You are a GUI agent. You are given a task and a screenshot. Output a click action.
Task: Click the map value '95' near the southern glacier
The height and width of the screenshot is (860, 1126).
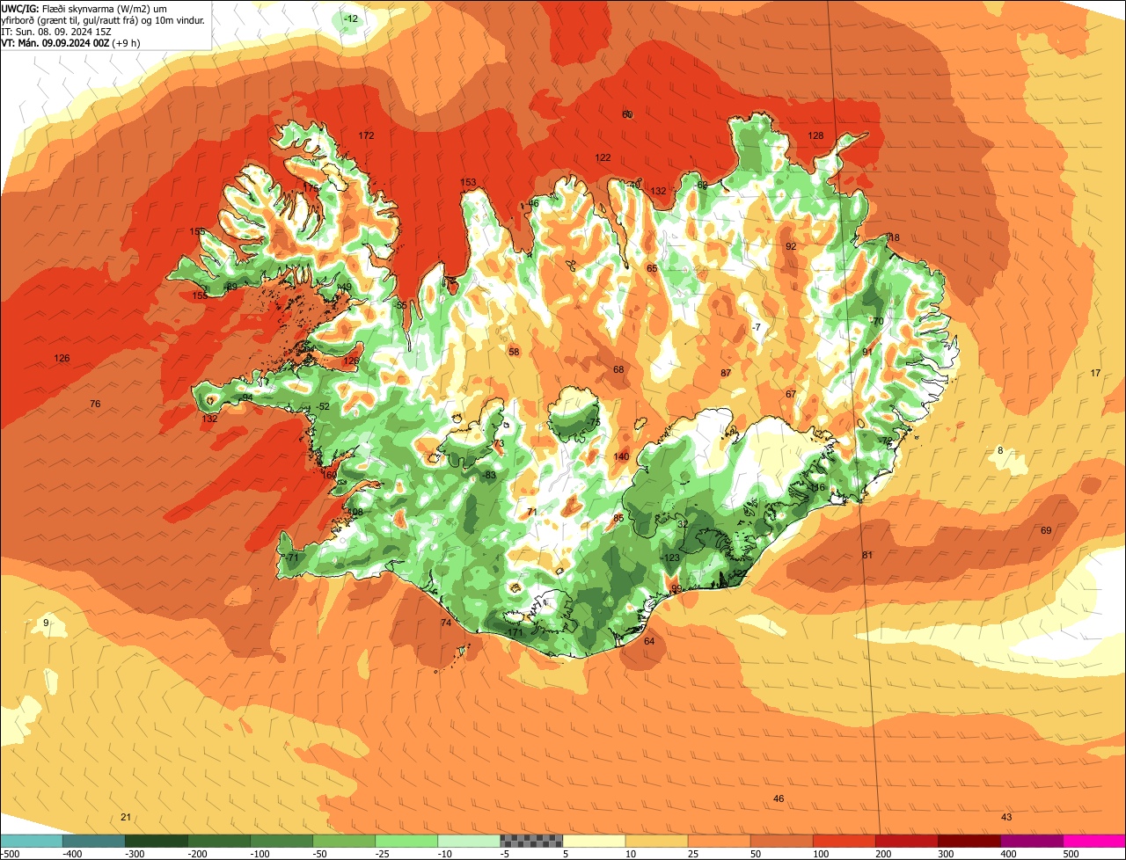coord(618,518)
